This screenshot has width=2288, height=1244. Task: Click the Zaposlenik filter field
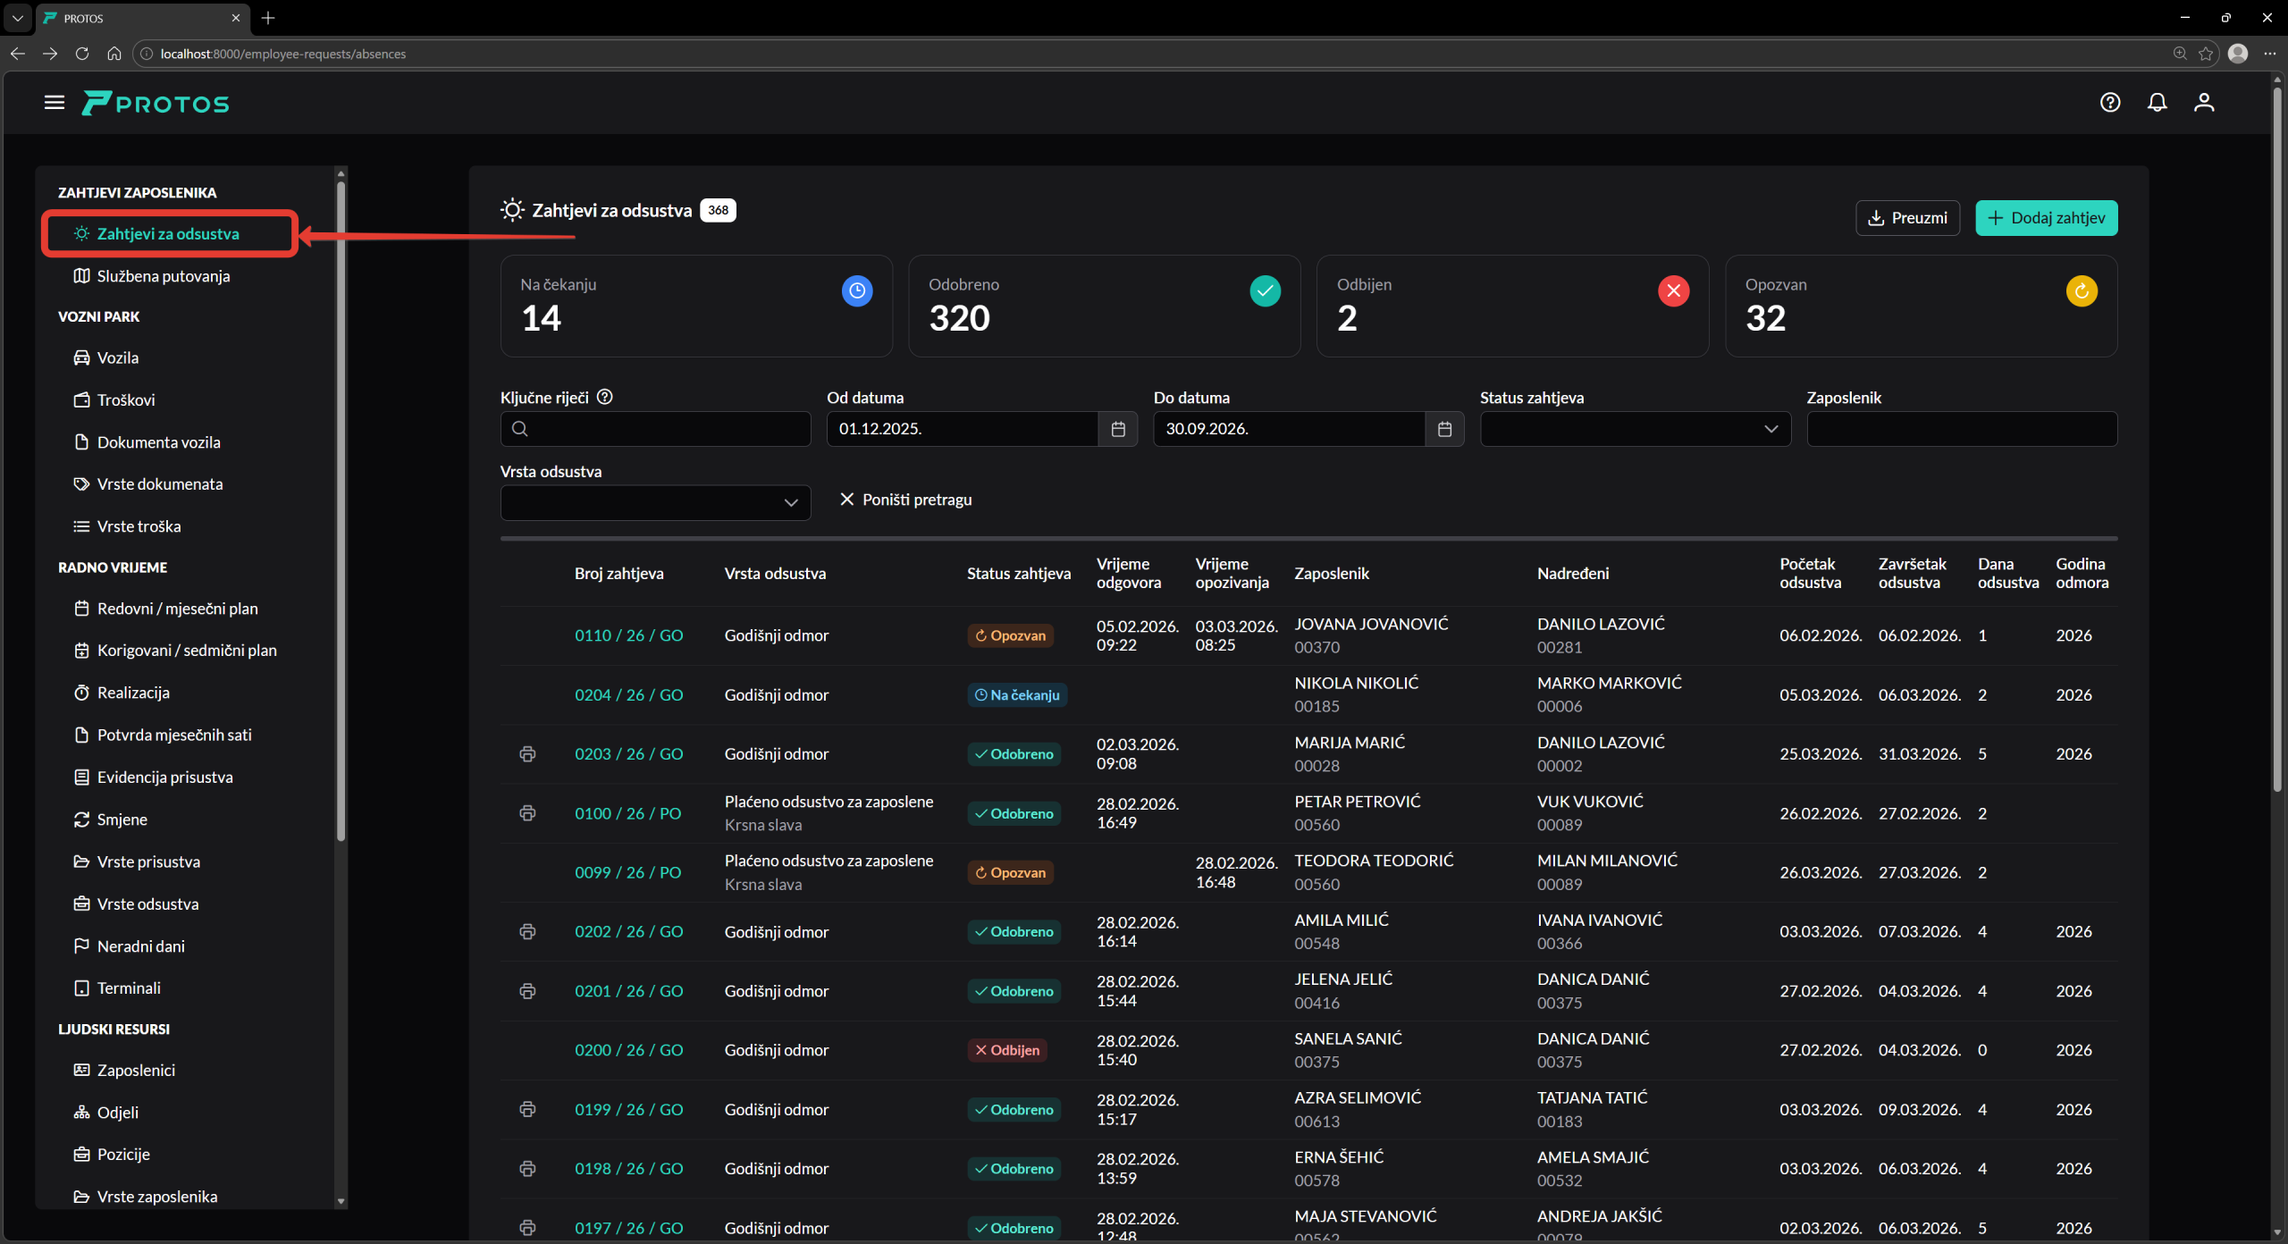tap(1961, 429)
